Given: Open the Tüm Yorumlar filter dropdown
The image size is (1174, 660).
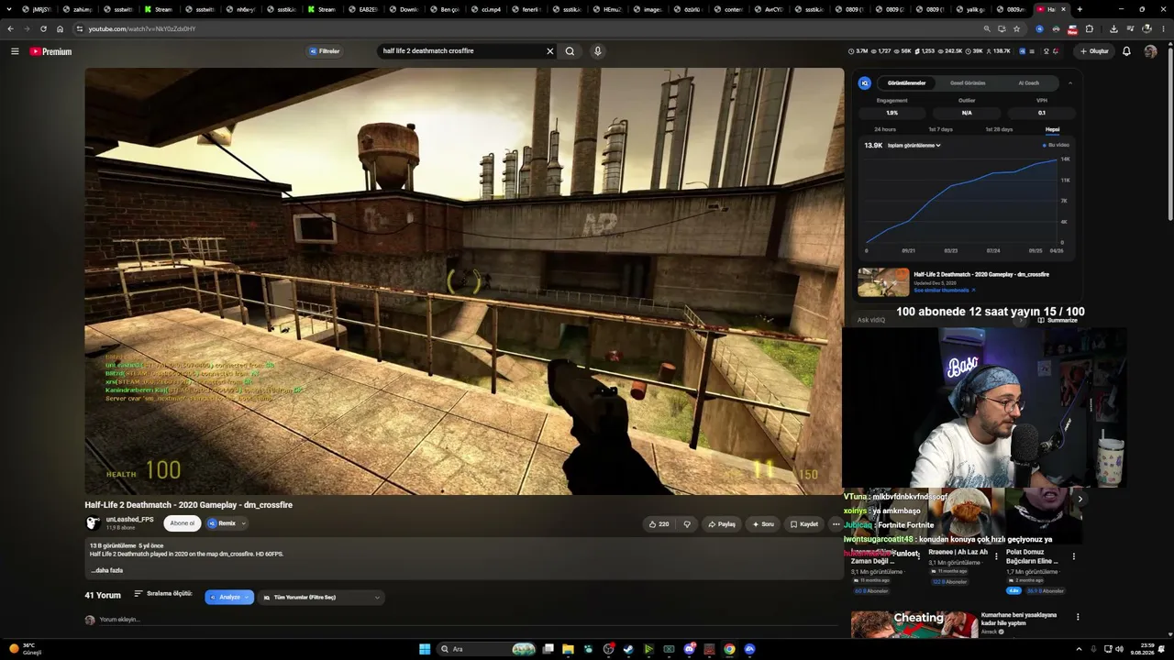Looking at the screenshot, I should tap(321, 598).
